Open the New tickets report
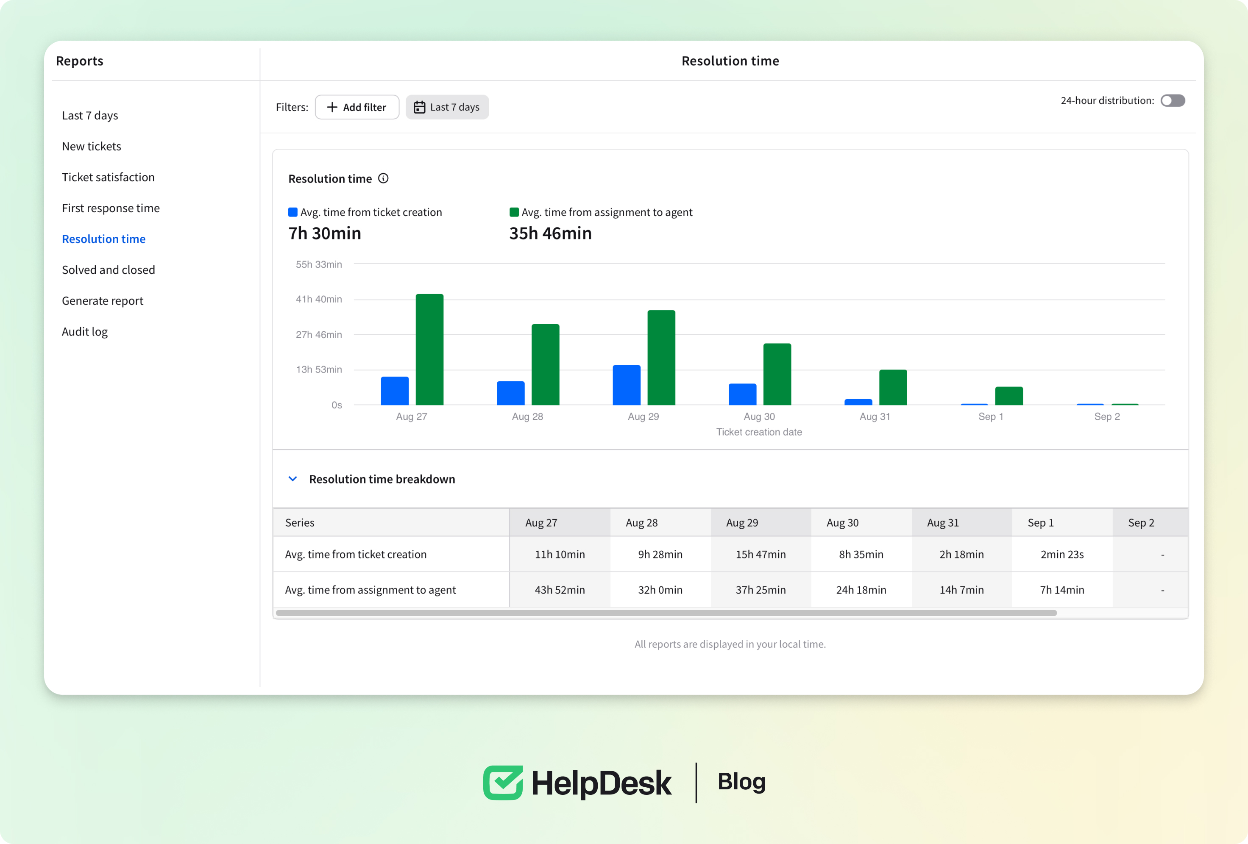Image resolution: width=1248 pixels, height=844 pixels. click(x=91, y=146)
